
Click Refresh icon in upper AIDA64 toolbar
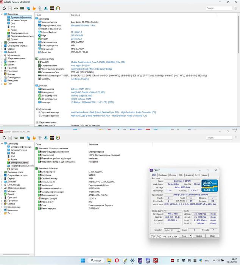4,8
